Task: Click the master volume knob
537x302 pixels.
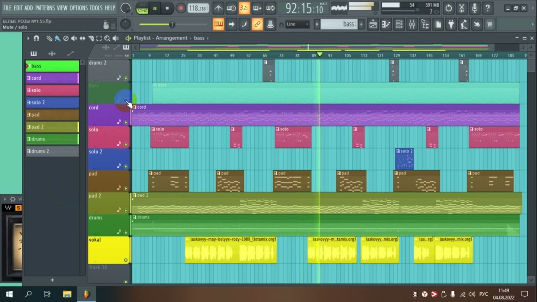Action: tap(125, 8)
